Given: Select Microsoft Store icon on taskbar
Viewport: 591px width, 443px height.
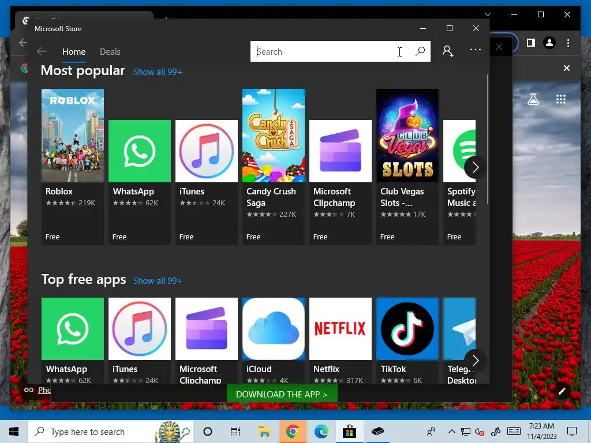Looking at the screenshot, I should click(349, 431).
